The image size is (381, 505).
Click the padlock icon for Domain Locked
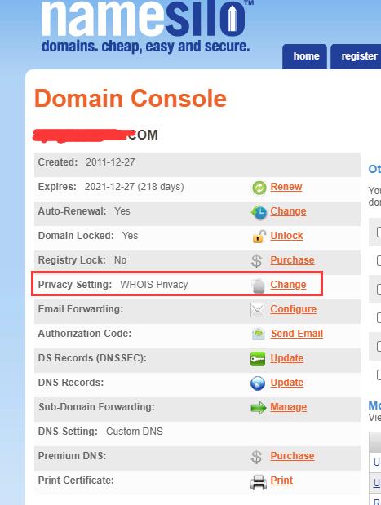[x=259, y=236]
